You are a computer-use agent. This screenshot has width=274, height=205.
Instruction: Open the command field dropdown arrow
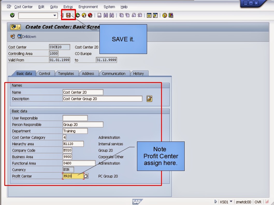pyautogui.click(x=55, y=15)
